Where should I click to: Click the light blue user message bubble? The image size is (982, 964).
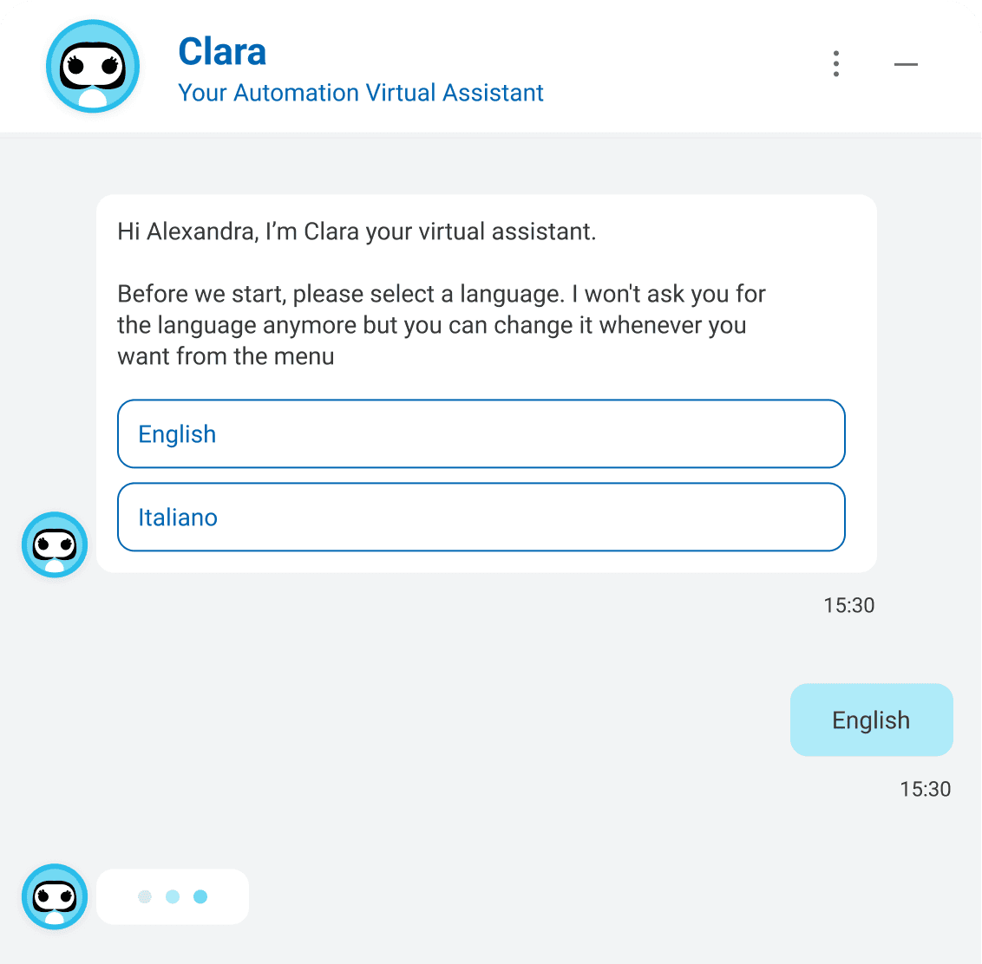click(871, 720)
